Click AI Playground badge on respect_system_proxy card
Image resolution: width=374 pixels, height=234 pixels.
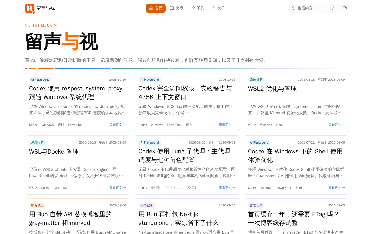40,80
